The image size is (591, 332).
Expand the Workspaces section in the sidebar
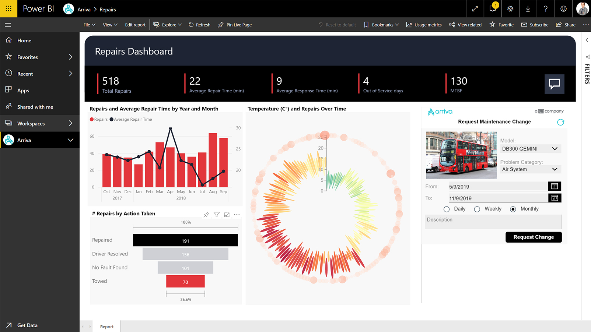click(40, 123)
